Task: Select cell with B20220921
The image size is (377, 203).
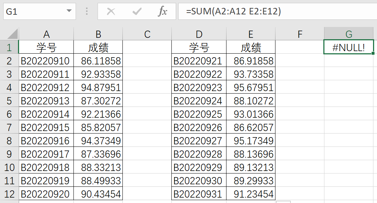Action: pyautogui.click(x=199, y=60)
